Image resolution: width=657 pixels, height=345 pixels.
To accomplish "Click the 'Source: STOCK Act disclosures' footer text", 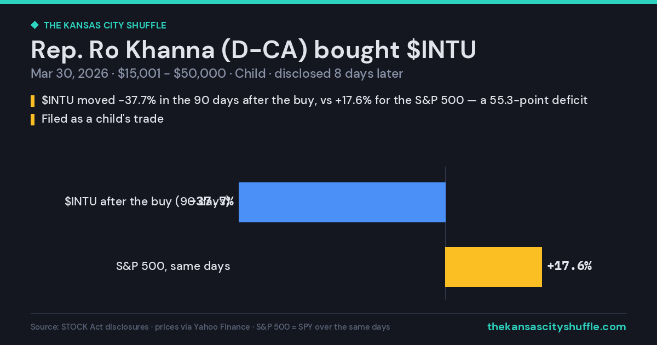I will tap(89, 327).
